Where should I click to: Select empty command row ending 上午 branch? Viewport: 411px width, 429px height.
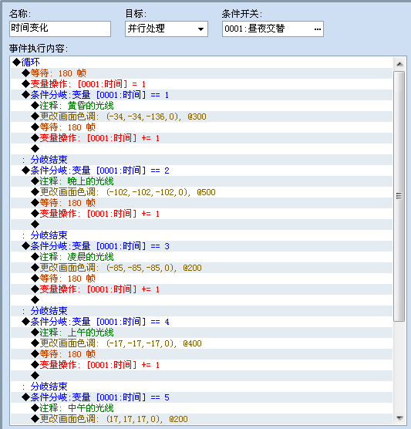(x=201, y=376)
